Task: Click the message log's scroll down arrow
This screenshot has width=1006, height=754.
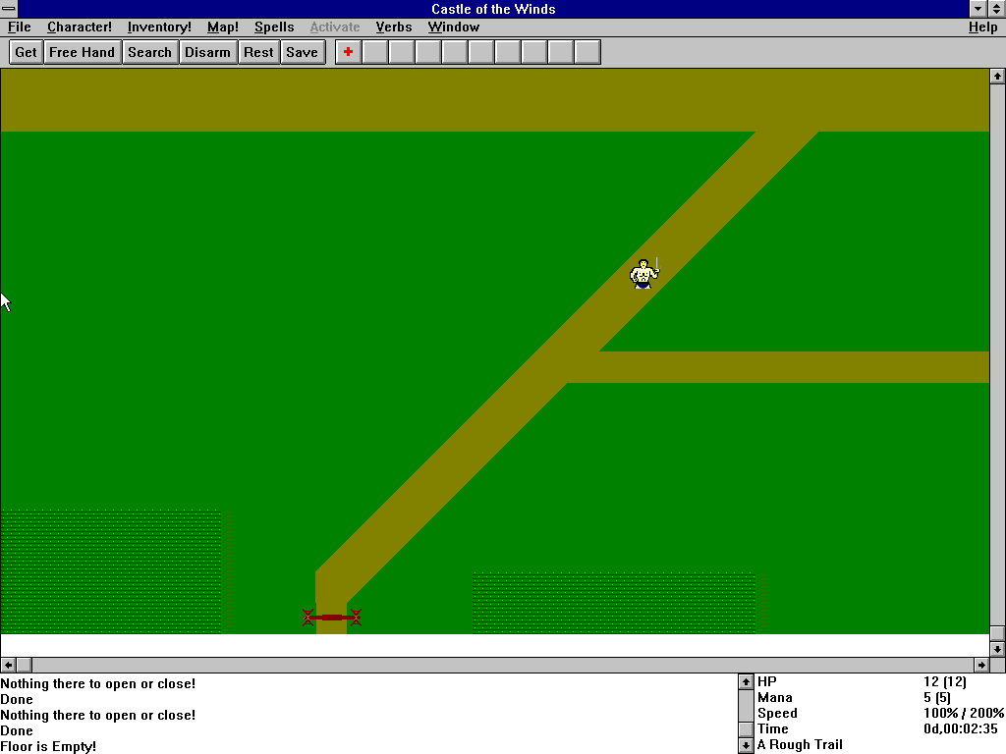Action: (746, 746)
